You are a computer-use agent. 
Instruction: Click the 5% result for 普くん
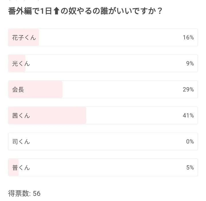[x=190, y=168]
